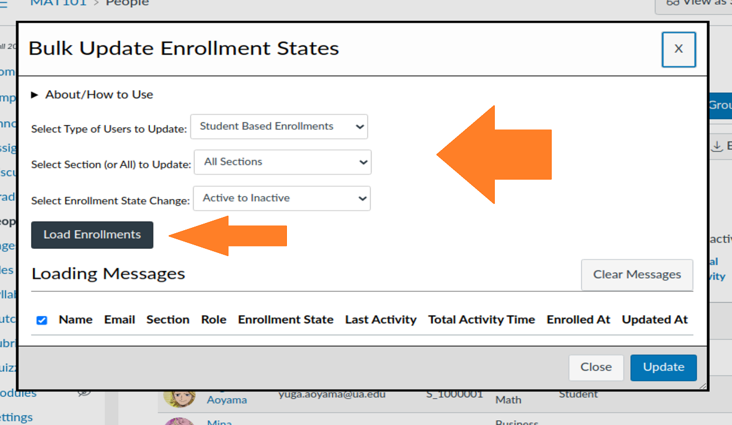Screen dimensions: 732x425
Task: Close the Bulk Update dialog with the X
Action: coord(679,49)
